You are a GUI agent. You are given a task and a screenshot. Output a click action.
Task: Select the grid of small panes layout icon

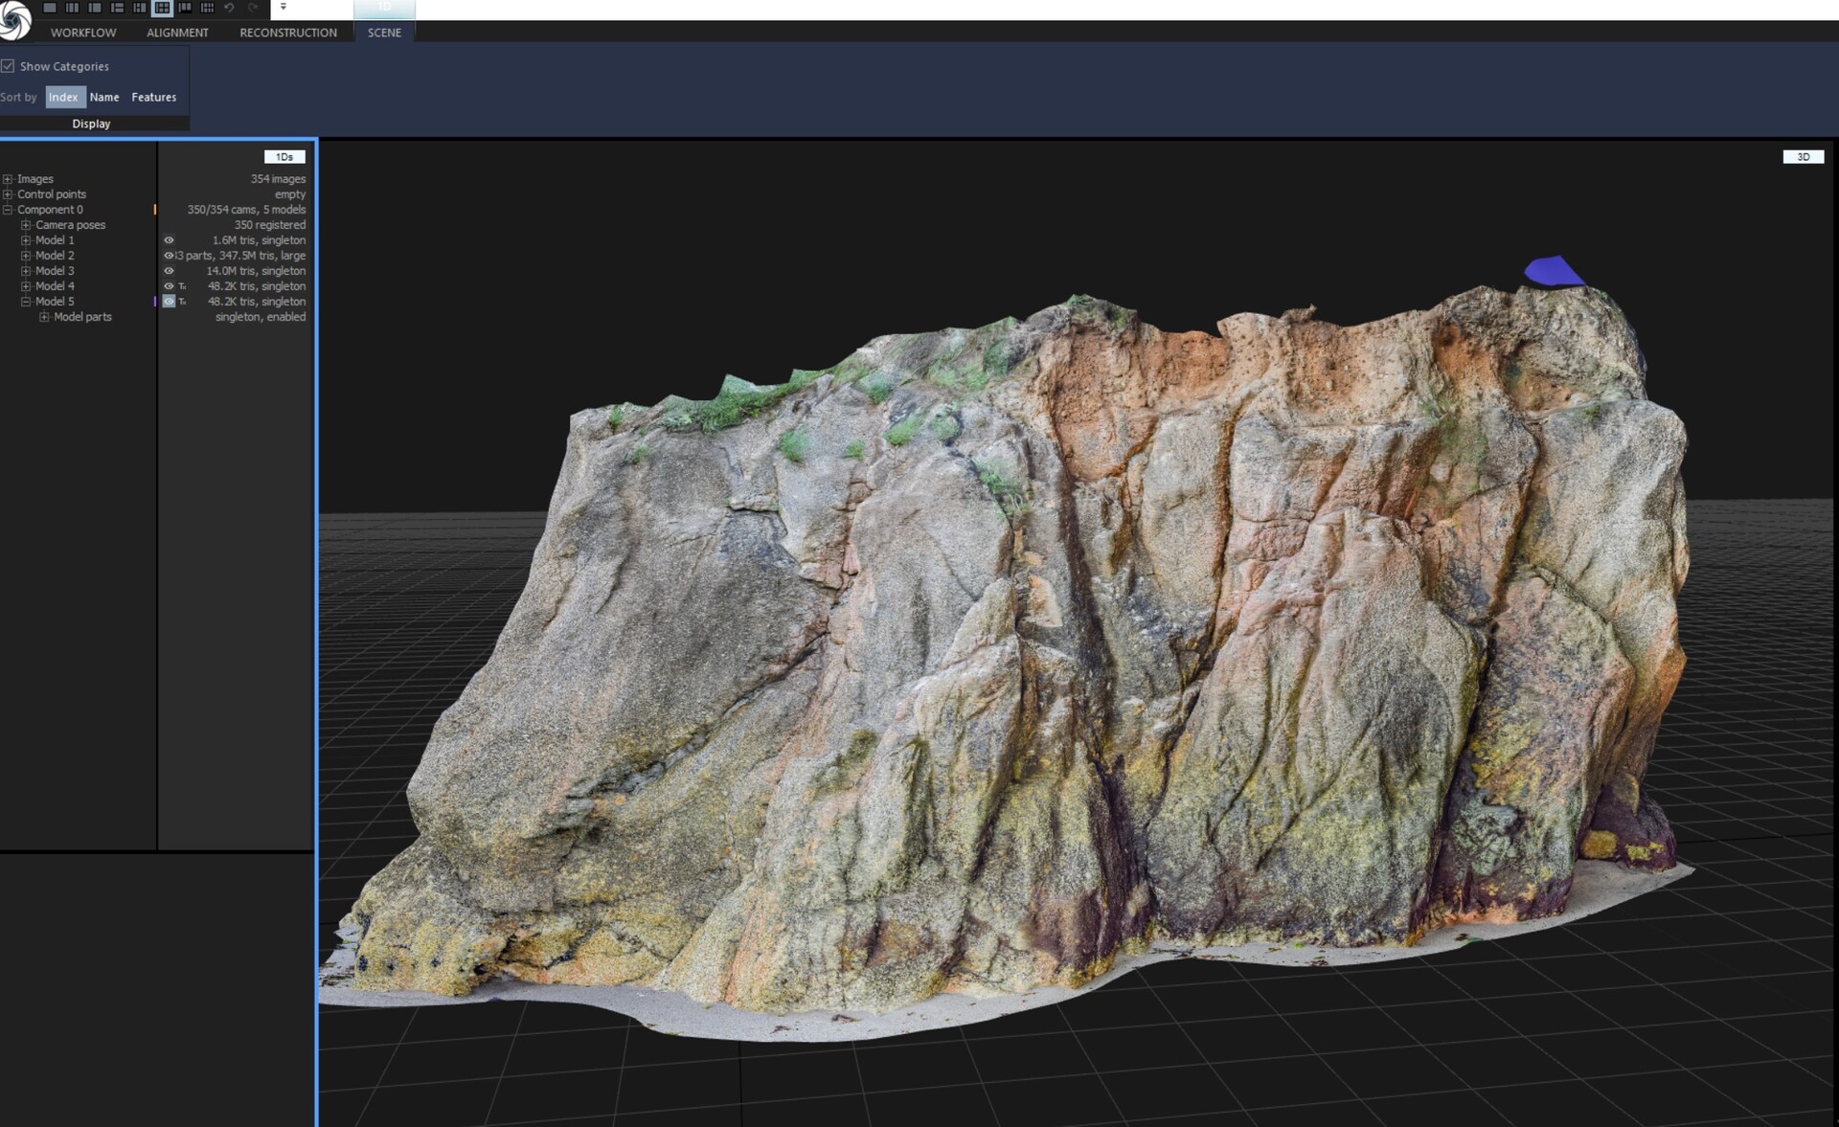click(x=207, y=8)
